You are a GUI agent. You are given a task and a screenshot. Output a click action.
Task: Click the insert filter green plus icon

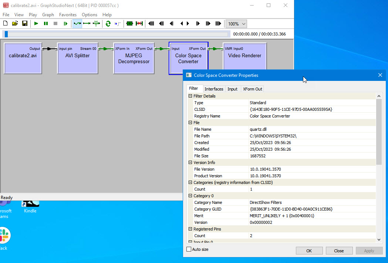[129, 24]
